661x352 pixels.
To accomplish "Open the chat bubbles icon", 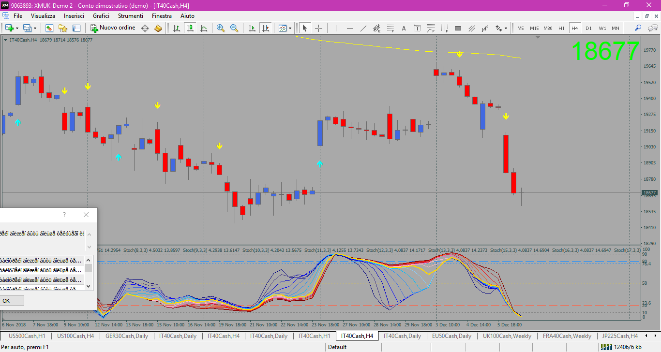I will (652, 28).
